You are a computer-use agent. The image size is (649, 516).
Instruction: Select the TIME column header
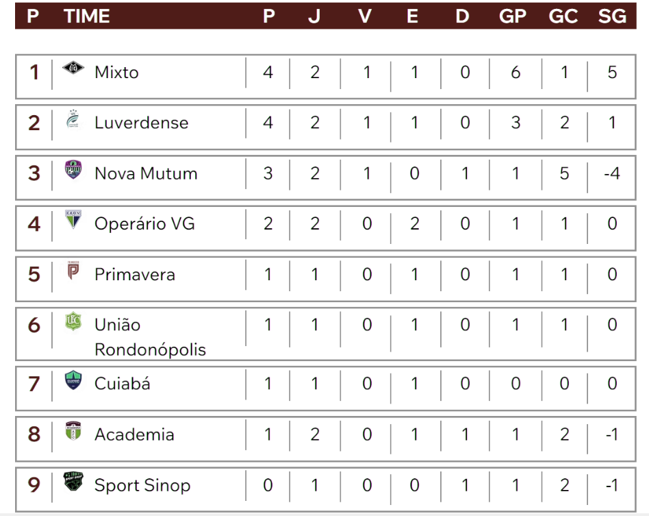pyautogui.click(x=86, y=16)
